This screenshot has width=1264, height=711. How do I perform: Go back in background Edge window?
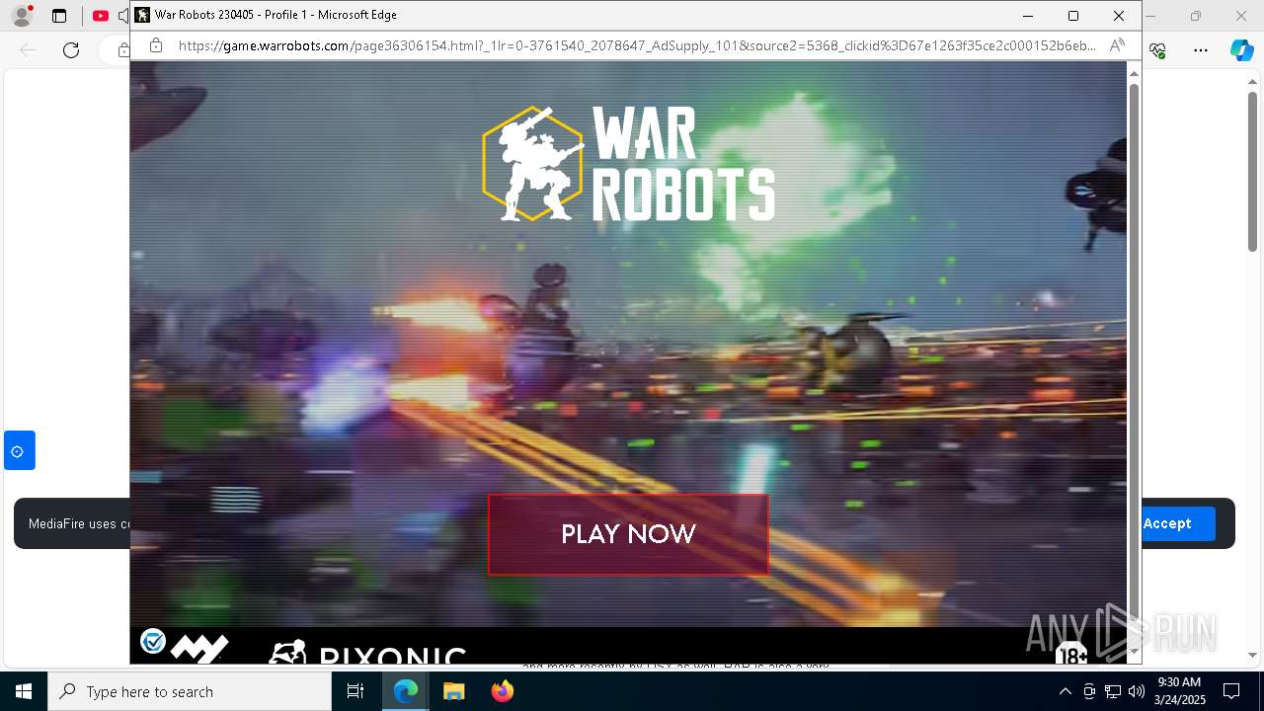click(28, 50)
